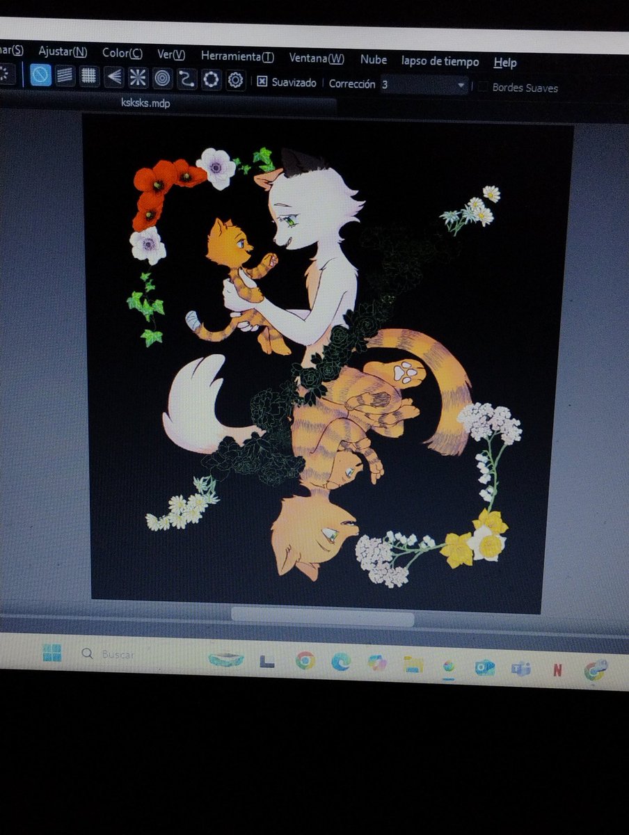Select the curve snap guide

(186, 79)
